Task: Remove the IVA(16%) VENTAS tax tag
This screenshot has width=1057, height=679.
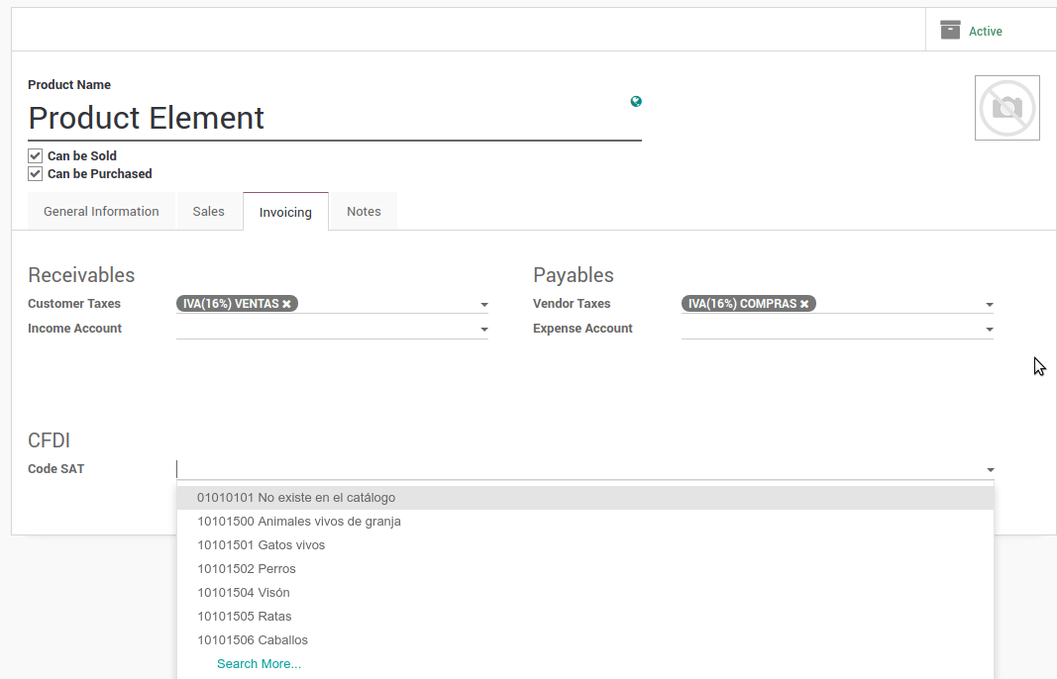Action: [287, 304]
